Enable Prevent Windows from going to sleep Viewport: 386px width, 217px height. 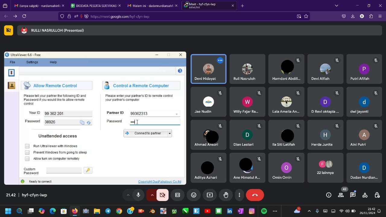[x=27, y=153]
